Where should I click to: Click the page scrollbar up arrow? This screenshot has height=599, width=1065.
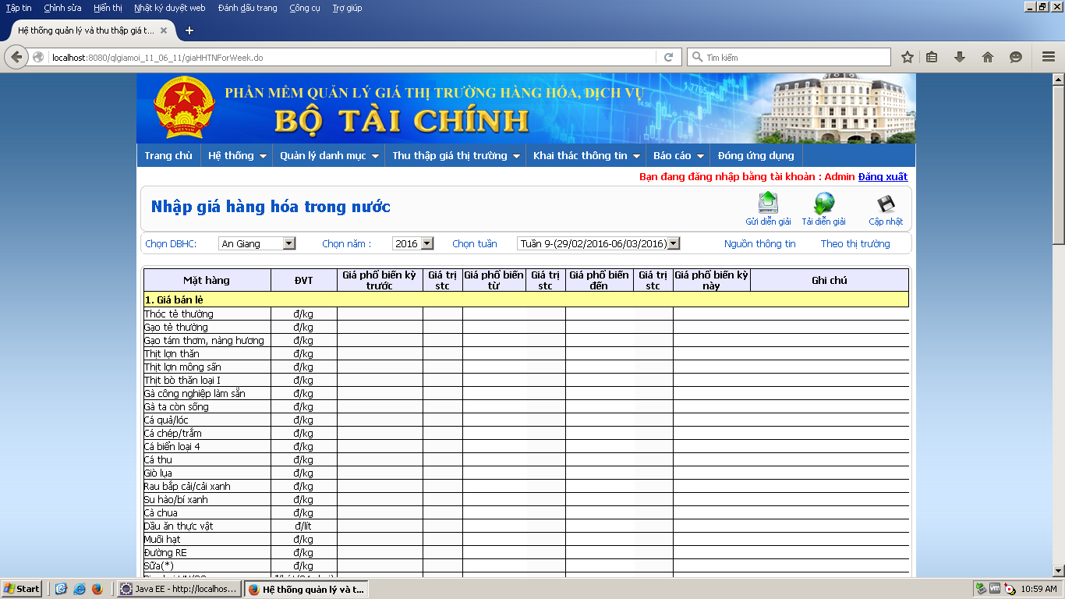(x=1058, y=79)
